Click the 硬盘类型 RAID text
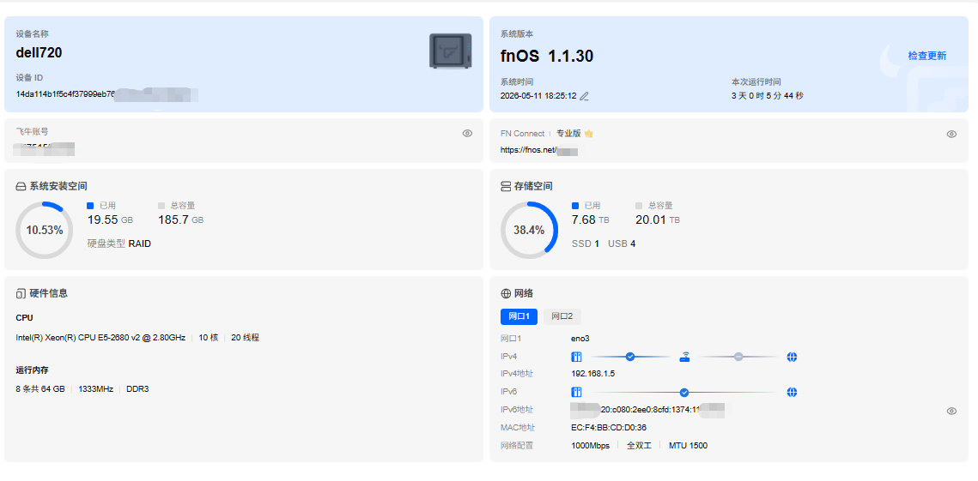Viewport: 978px width, 481px height. click(119, 244)
